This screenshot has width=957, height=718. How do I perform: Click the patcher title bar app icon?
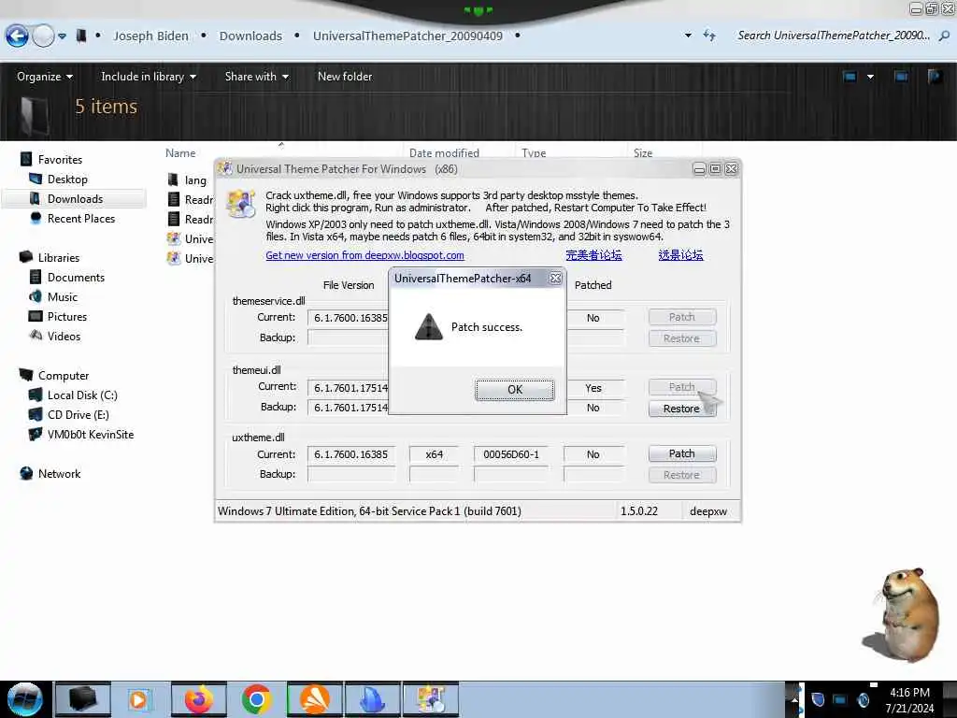coord(225,168)
